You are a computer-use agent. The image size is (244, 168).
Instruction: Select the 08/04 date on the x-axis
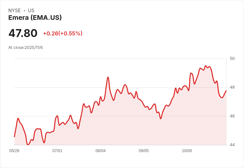(x=100, y=151)
